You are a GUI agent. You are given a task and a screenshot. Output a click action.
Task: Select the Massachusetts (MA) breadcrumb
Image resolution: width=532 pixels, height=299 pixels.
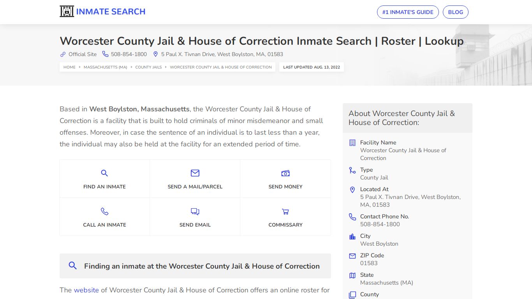point(106,67)
